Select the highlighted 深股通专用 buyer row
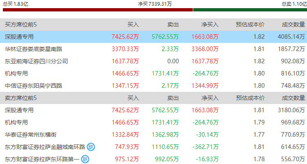The image size is (307, 164). click(x=153, y=37)
